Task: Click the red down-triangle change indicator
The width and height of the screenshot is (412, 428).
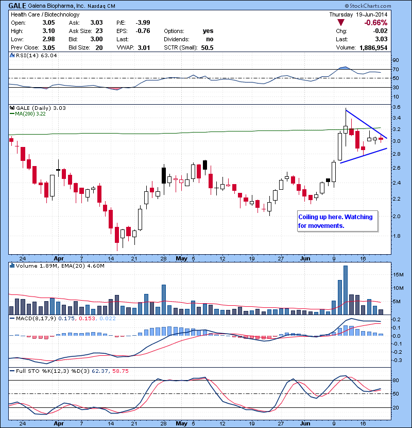Action: (x=340, y=23)
